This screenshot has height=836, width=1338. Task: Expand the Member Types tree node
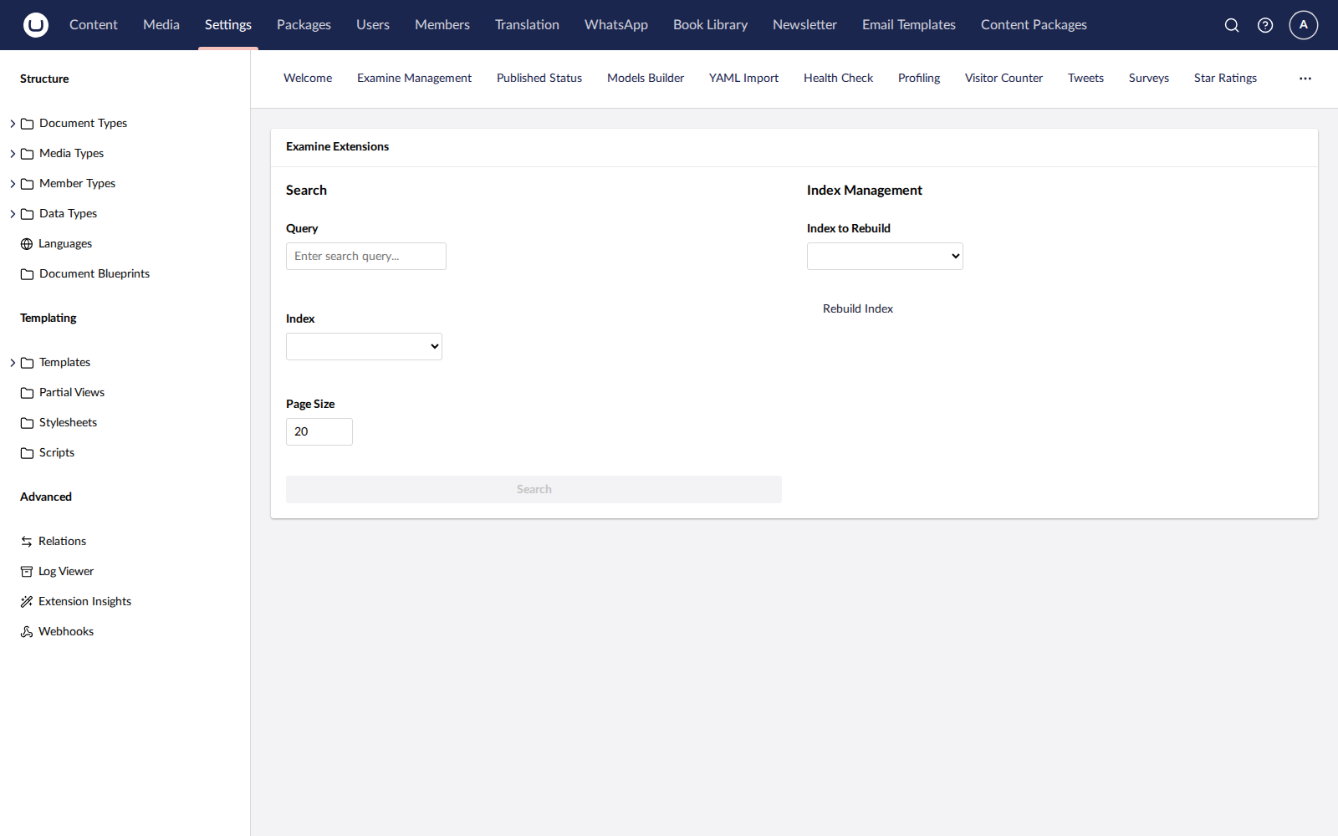(13, 184)
